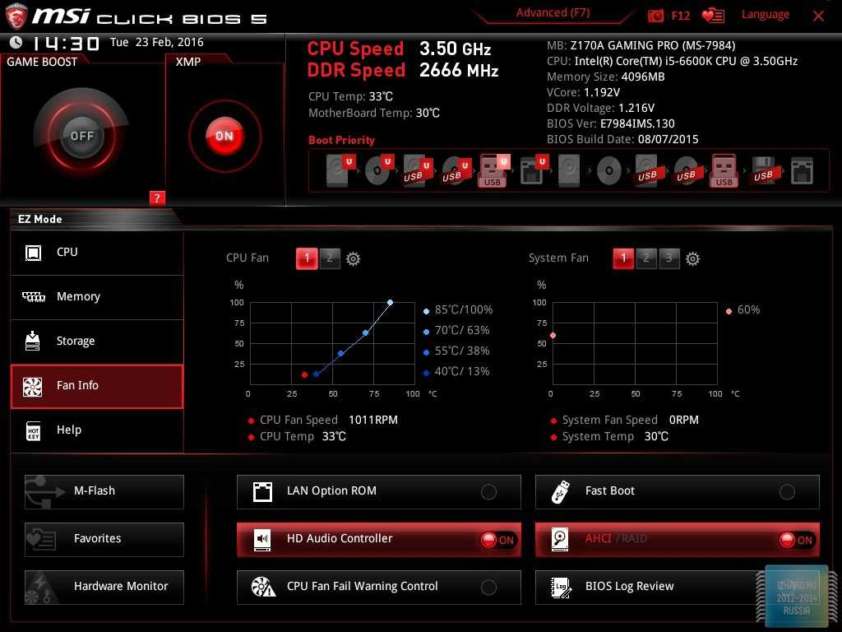The height and width of the screenshot is (632, 842).
Task: Click the screenshot camera icon beside F12
Action: click(x=655, y=16)
